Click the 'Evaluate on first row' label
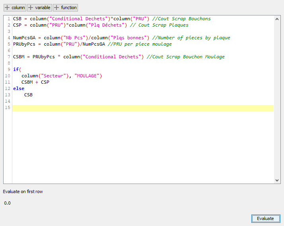The width and height of the screenshot is (284, 226). pos(23,192)
